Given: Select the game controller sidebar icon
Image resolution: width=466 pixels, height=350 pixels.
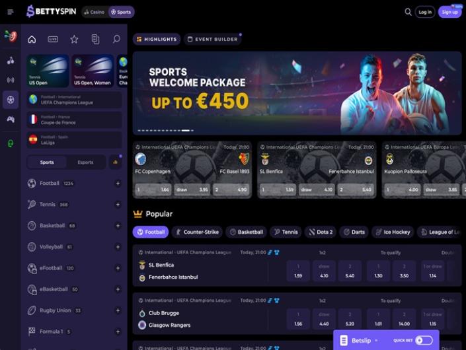Looking at the screenshot, I should (x=11, y=120).
